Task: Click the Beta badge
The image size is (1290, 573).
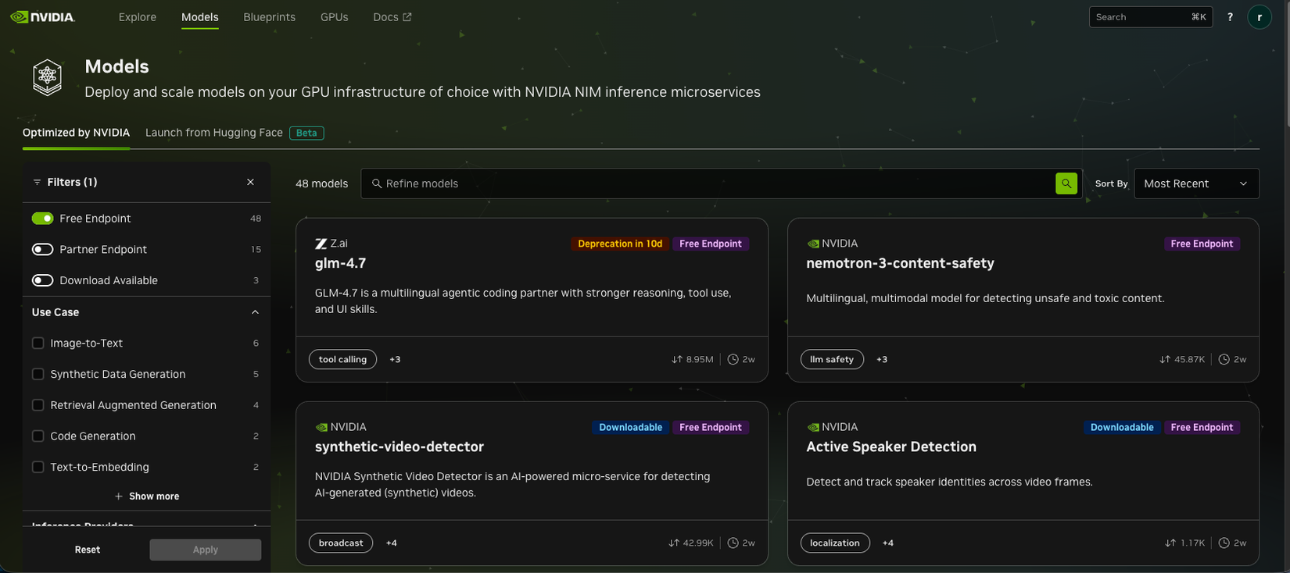Action: [306, 133]
